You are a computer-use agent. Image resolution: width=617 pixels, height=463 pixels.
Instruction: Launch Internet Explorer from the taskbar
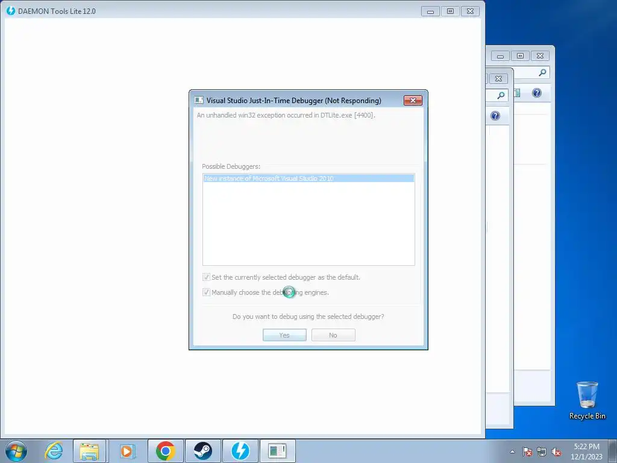pyautogui.click(x=54, y=451)
